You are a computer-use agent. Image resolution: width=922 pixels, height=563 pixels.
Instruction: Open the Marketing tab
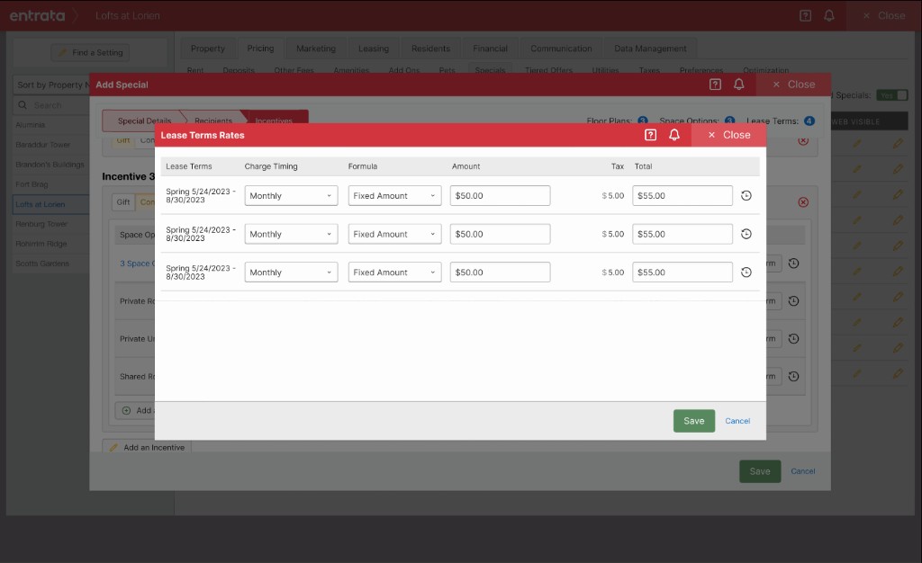(316, 49)
